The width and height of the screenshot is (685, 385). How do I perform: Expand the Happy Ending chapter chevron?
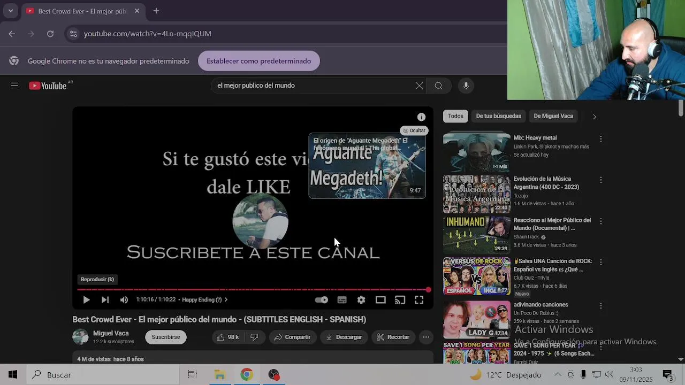(226, 300)
